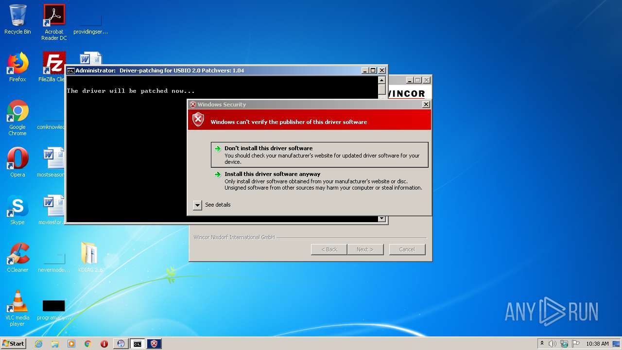Open command prompt system menu icon
The width and height of the screenshot is (622, 350).
pos(71,70)
